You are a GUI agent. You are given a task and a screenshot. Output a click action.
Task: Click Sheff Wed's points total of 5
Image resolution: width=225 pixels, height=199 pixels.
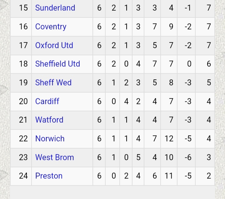point(209,83)
